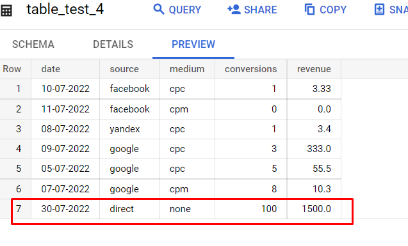This screenshot has width=408, height=246.
Task: Click google source in row 4
Action: (x=124, y=150)
